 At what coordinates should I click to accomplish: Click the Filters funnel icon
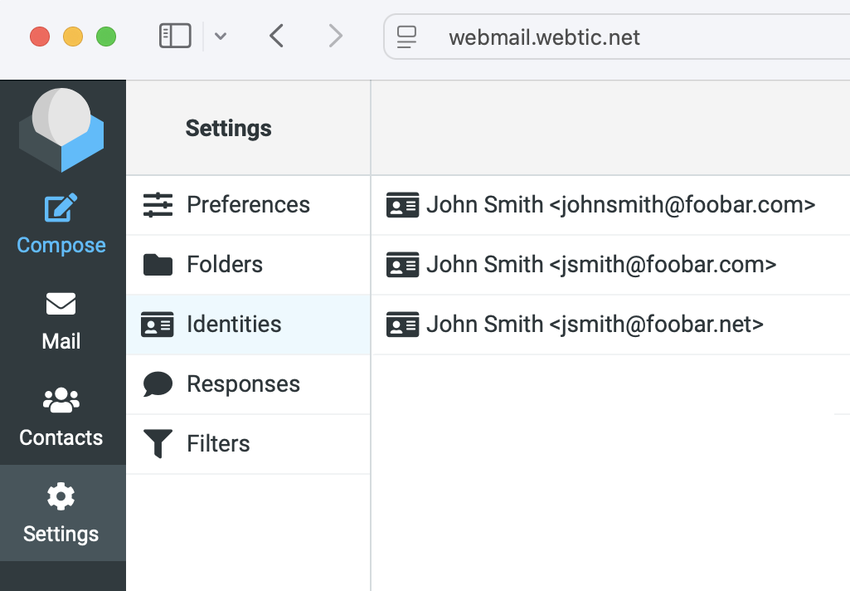[158, 444]
